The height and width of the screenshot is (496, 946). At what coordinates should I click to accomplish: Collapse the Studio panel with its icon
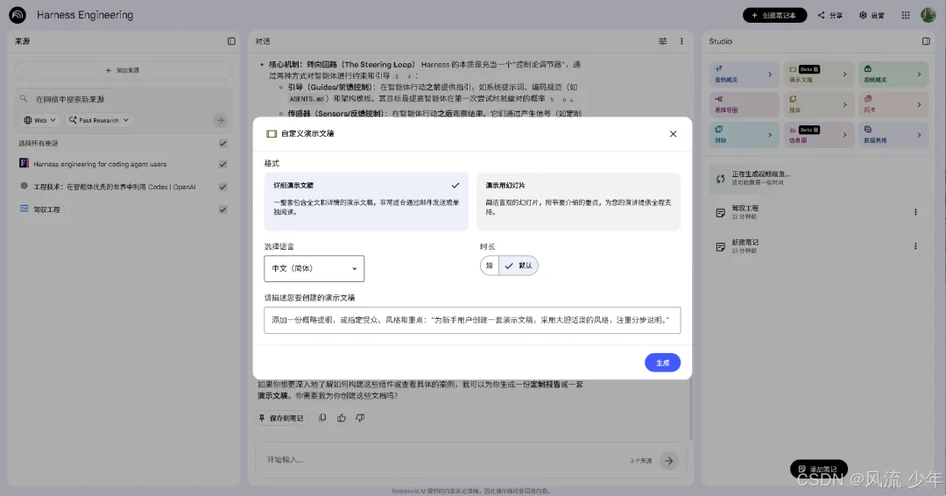(x=926, y=41)
